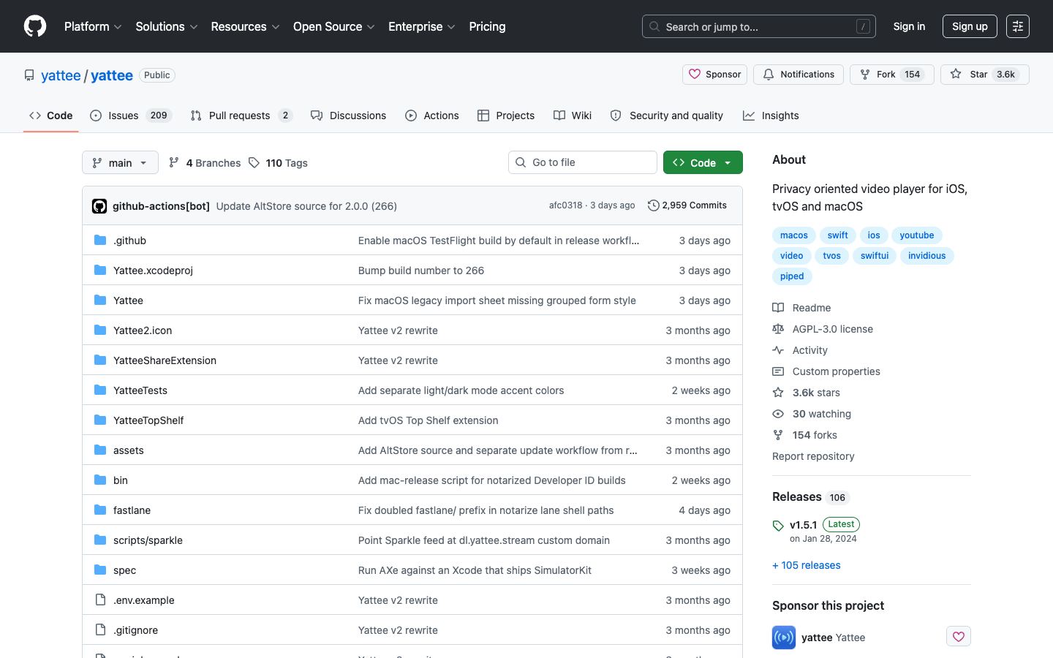Click the fork icon beside 154 forks
The height and width of the screenshot is (658, 1053).
[778, 435]
